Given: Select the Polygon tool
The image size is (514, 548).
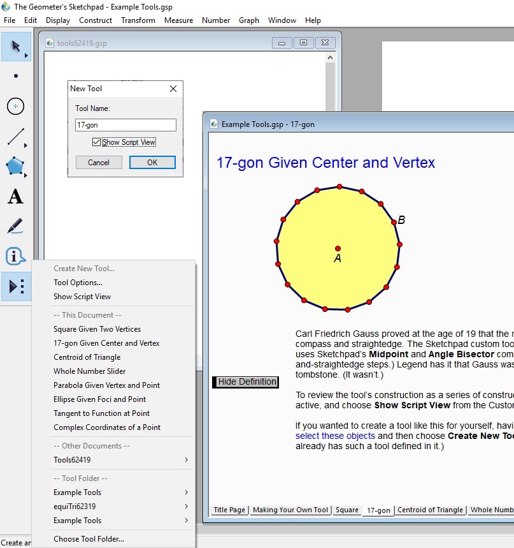Looking at the screenshot, I should coord(16,166).
